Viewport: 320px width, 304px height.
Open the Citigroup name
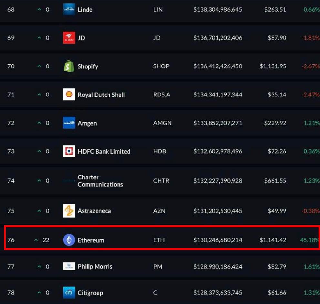(90, 293)
